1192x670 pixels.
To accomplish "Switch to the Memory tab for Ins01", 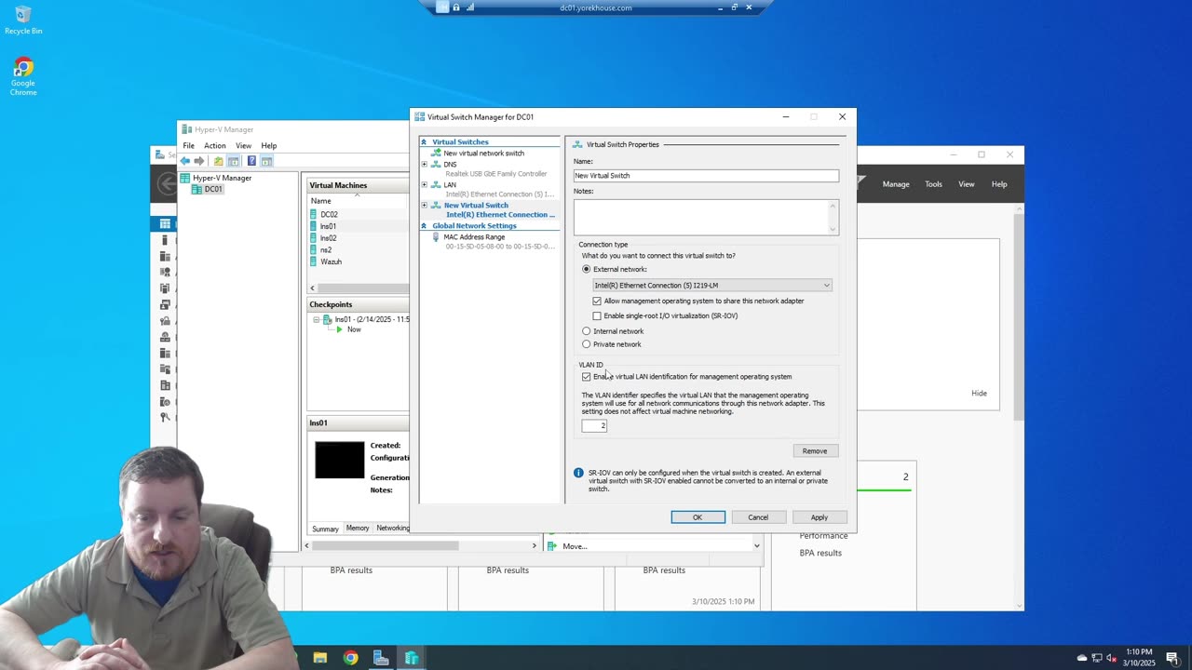I will [x=358, y=528].
